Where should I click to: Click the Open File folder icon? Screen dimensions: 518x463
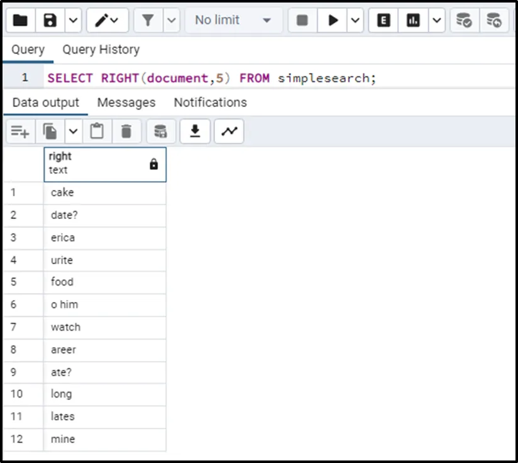click(20, 21)
